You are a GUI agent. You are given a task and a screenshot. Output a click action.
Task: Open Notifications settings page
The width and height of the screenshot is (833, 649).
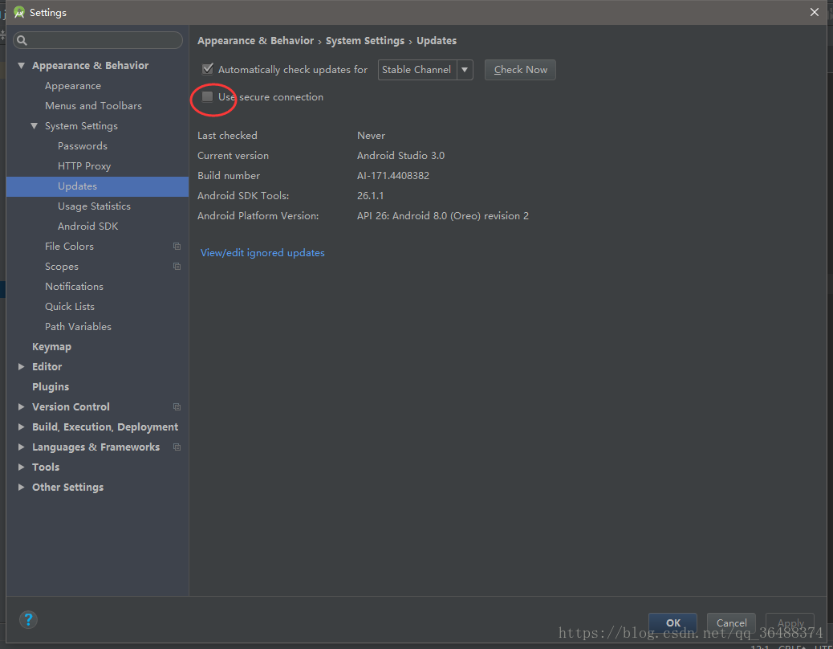75,287
